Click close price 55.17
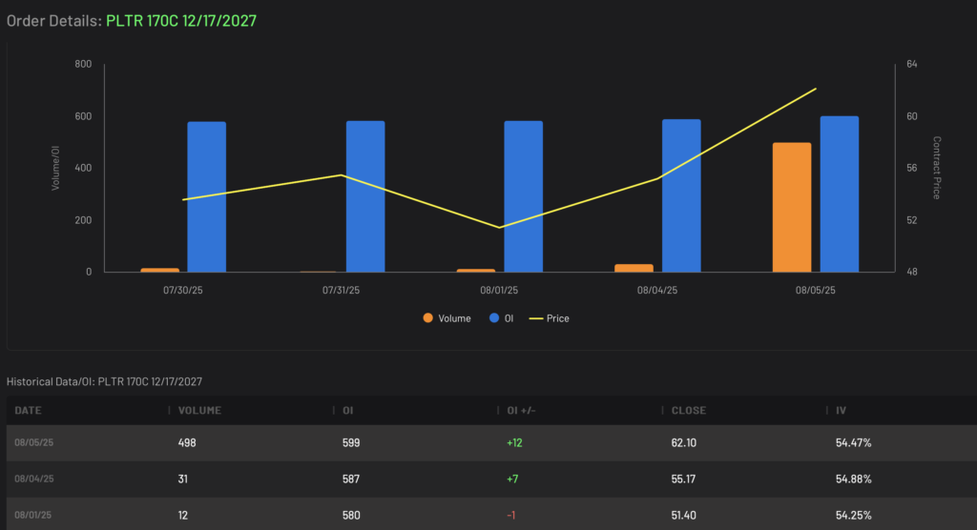The height and width of the screenshot is (530, 977). coord(683,479)
